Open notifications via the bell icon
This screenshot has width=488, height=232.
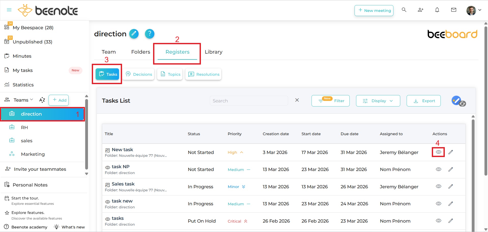pyautogui.click(x=437, y=10)
